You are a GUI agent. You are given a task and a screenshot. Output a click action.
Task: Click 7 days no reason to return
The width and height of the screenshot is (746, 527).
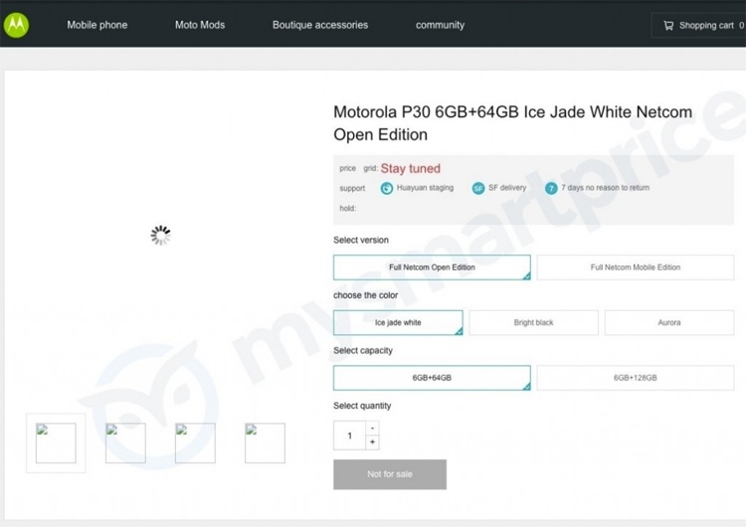coord(605,188)
